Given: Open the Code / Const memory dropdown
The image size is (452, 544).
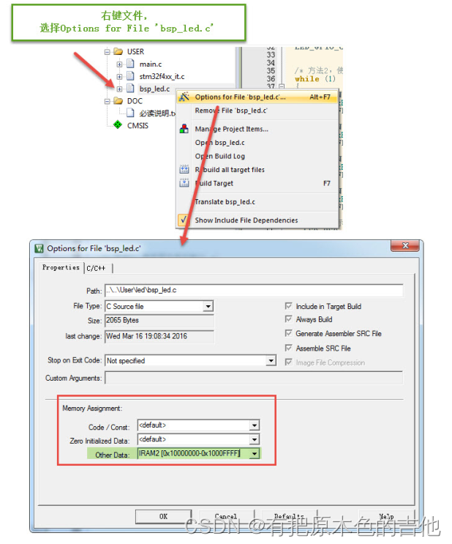Looking at the screenshot, I should [255, 425].
